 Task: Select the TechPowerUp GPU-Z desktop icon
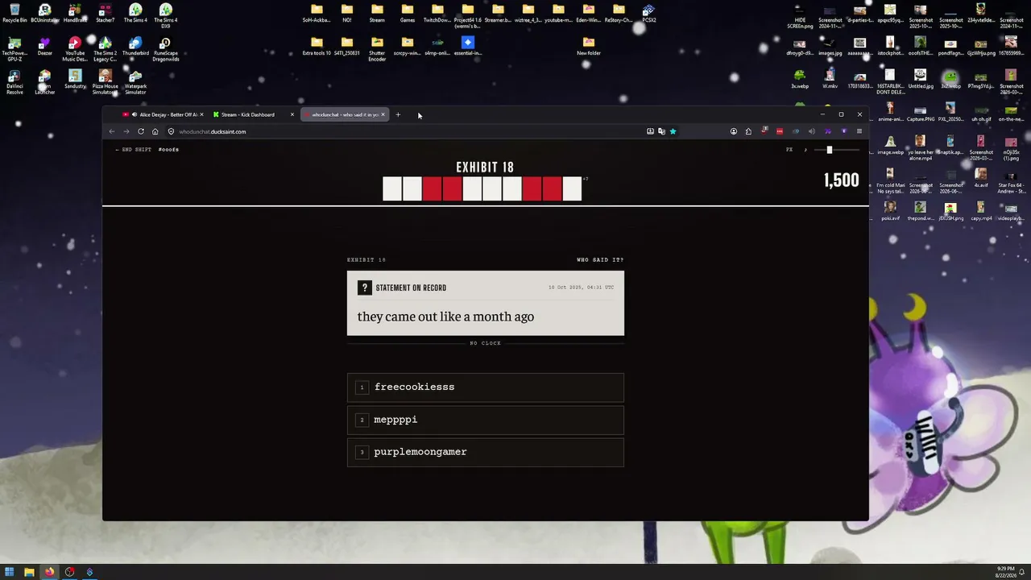coord(14,49)
